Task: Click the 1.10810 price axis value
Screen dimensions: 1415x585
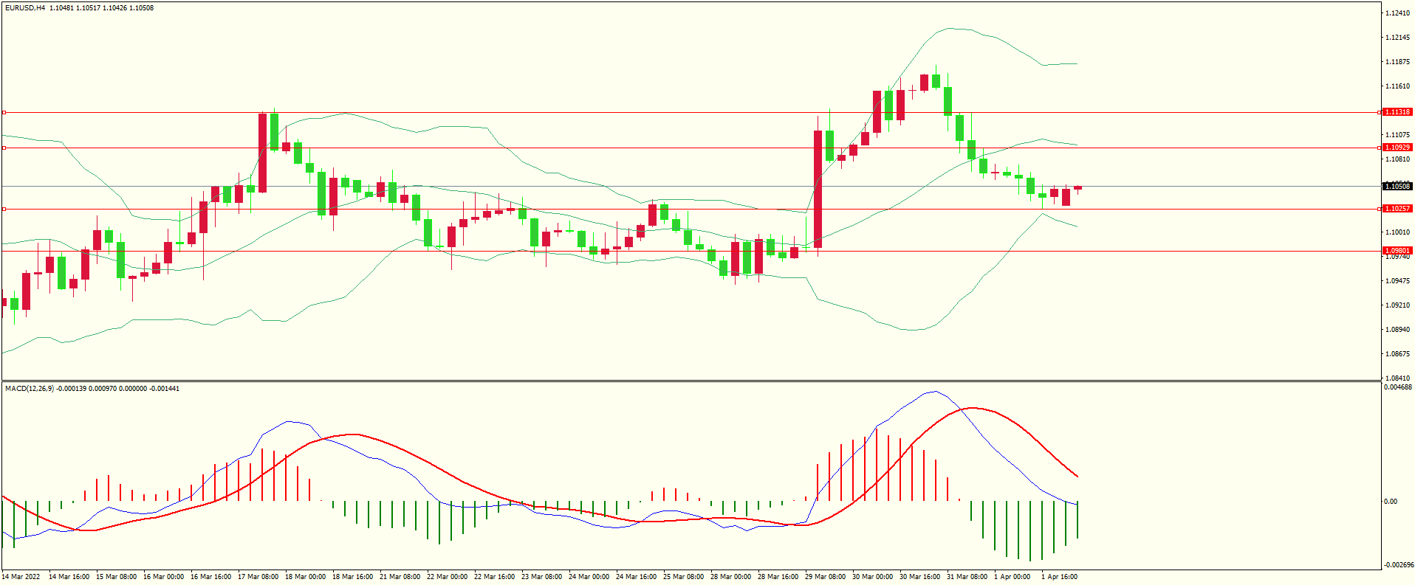Action: (x=1398, y=159)
